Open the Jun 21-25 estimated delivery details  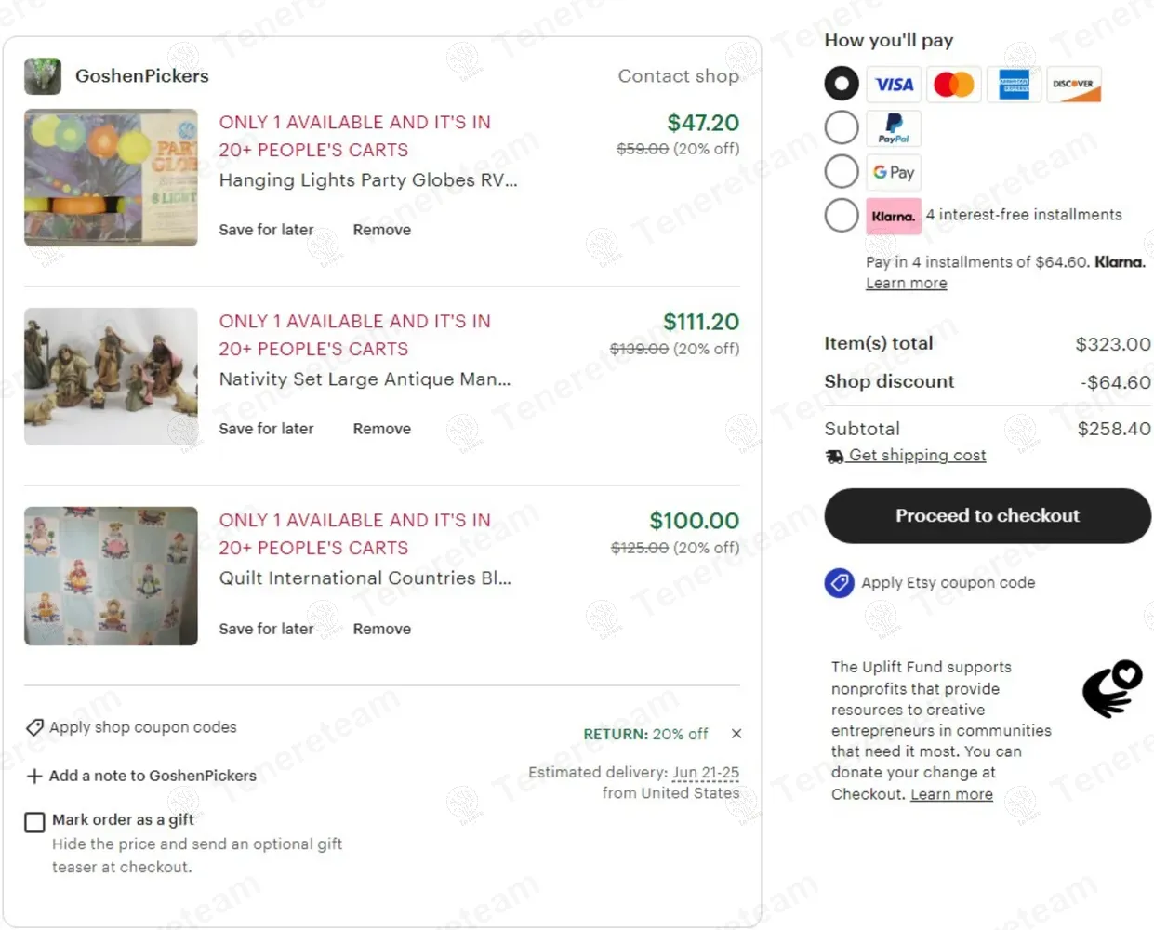pyautogui.click(x=705, y=773)
